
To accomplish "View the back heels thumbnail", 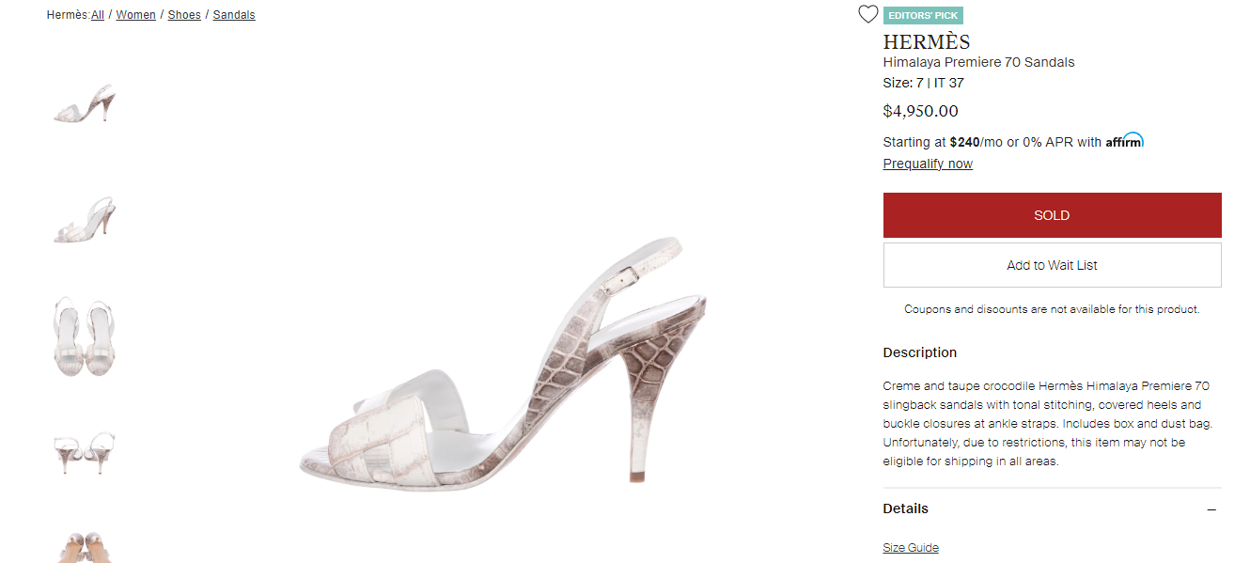I will pos(84,453).
